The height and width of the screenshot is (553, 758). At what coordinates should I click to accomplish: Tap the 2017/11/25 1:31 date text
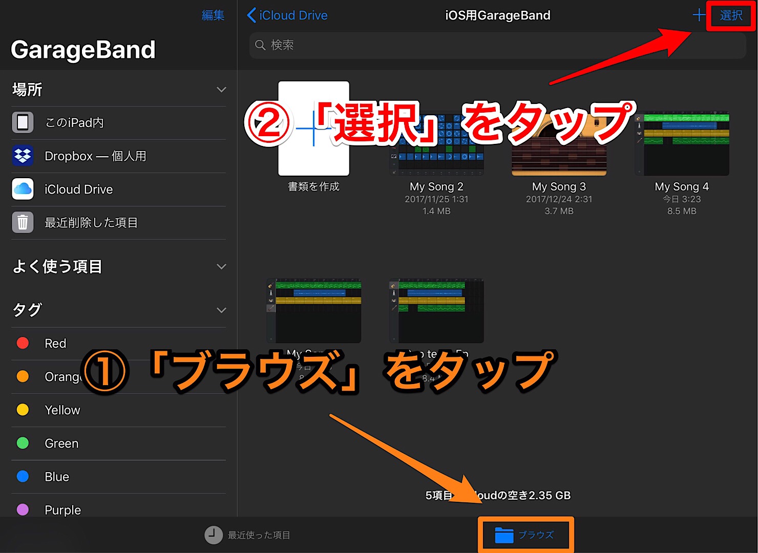436,199
